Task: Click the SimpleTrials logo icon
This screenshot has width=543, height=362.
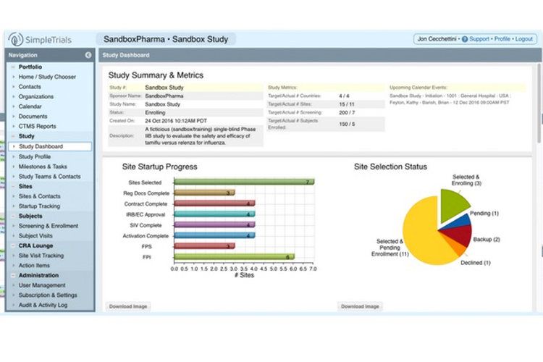Action: pos(15,39)
